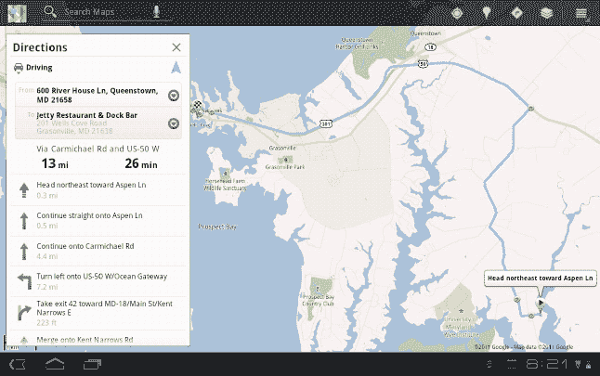The width and height of the screenshot is (600, 376).
Task: Tap the US 50 highway shield
Action: 423,64
